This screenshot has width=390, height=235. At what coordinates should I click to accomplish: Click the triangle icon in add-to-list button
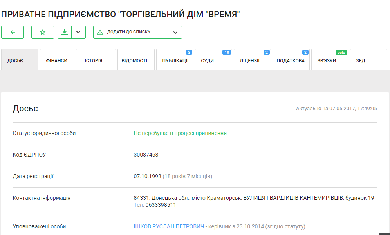click(100, 32)
